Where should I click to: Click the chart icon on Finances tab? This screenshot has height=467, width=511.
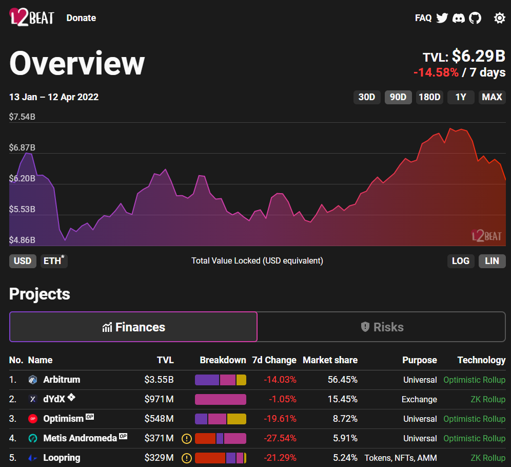tap(107, 327)
